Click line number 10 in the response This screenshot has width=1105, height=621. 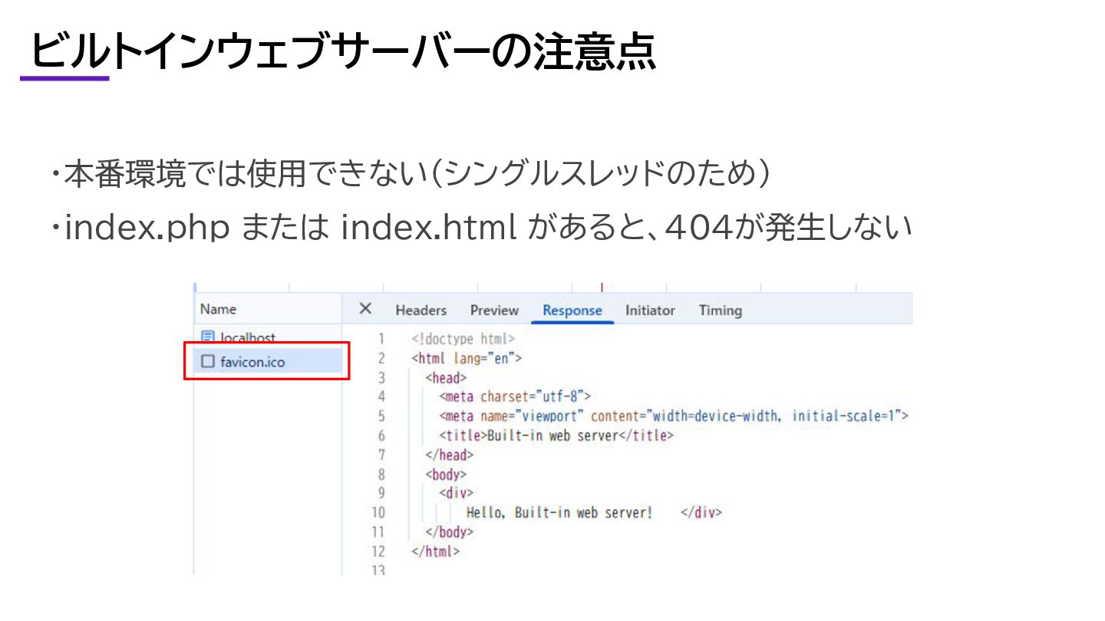click(x=379, y=513)
